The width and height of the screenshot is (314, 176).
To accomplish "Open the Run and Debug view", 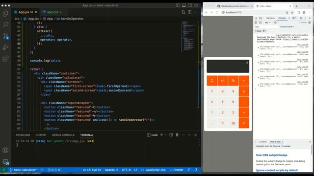I will coord(5,47).
